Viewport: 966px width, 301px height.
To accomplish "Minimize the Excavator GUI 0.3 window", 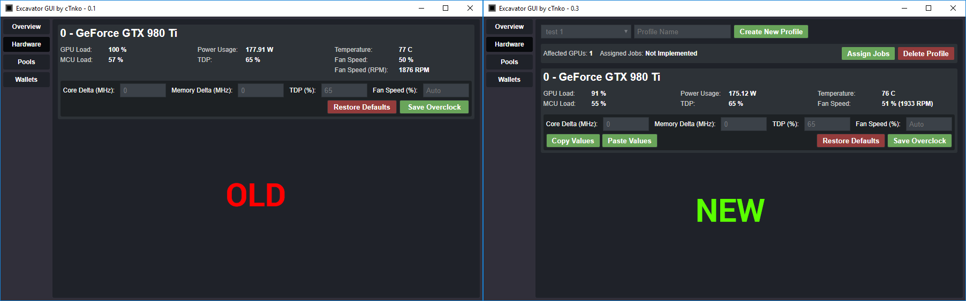I will point(904,8).
